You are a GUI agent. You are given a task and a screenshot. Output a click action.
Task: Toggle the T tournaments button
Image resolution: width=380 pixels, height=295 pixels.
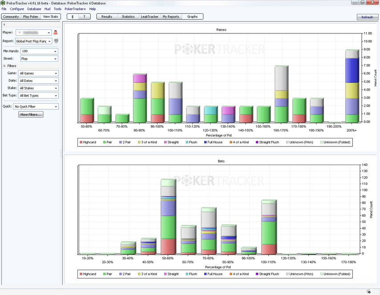click(x=85, y=17)
